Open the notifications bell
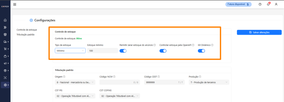 click(x=268, y=4)
